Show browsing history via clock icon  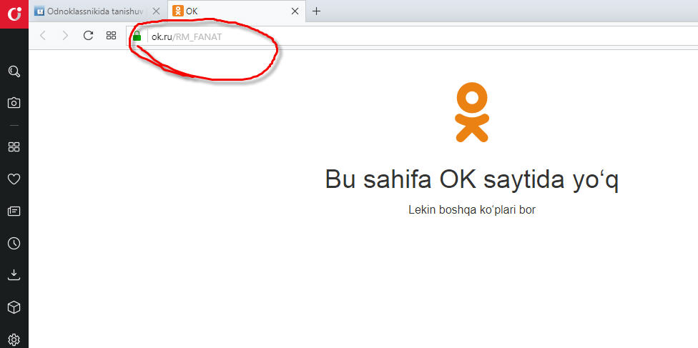(14, 243)
